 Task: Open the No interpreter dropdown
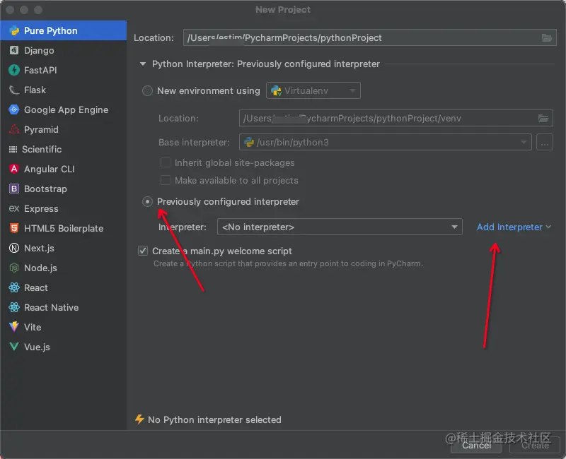click(x=340, y=227)
